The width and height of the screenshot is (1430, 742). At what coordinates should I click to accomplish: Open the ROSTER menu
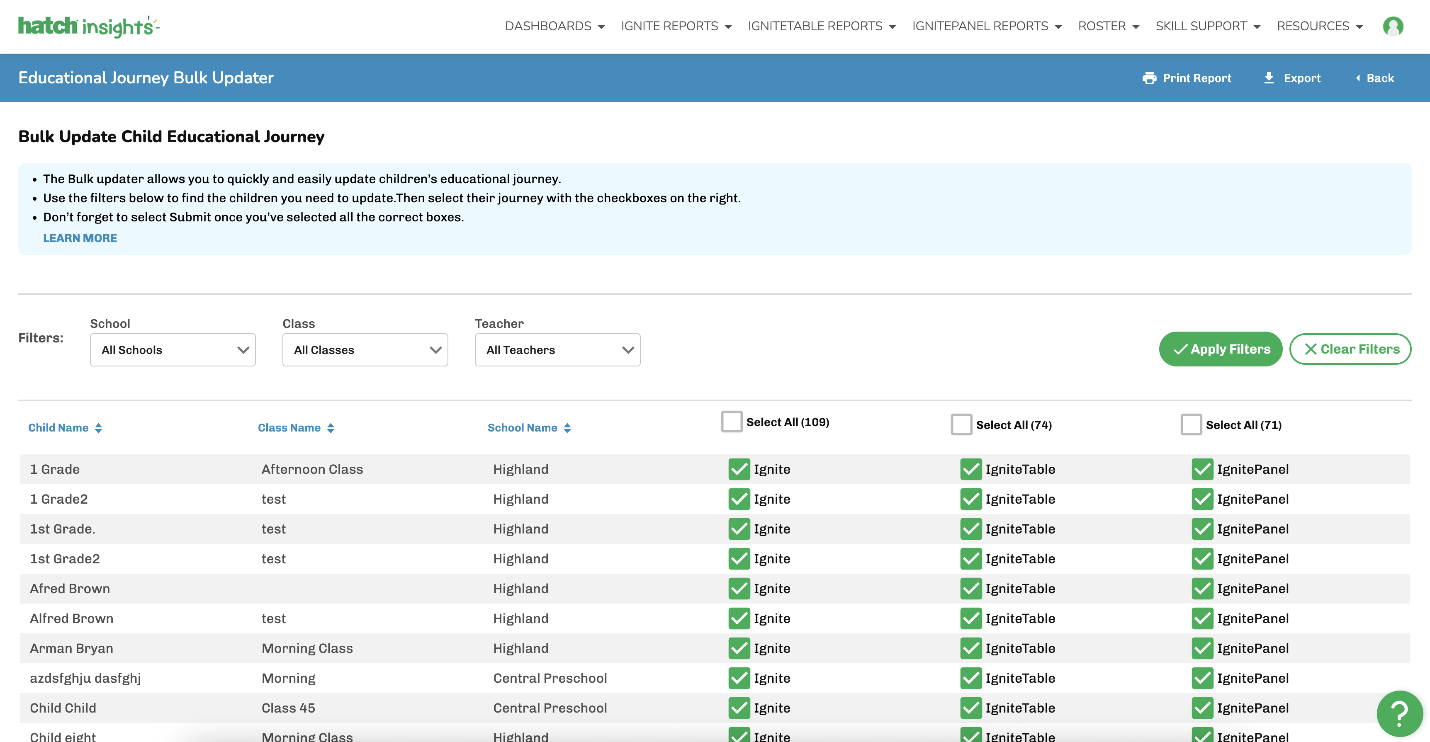pos(1109,26)
